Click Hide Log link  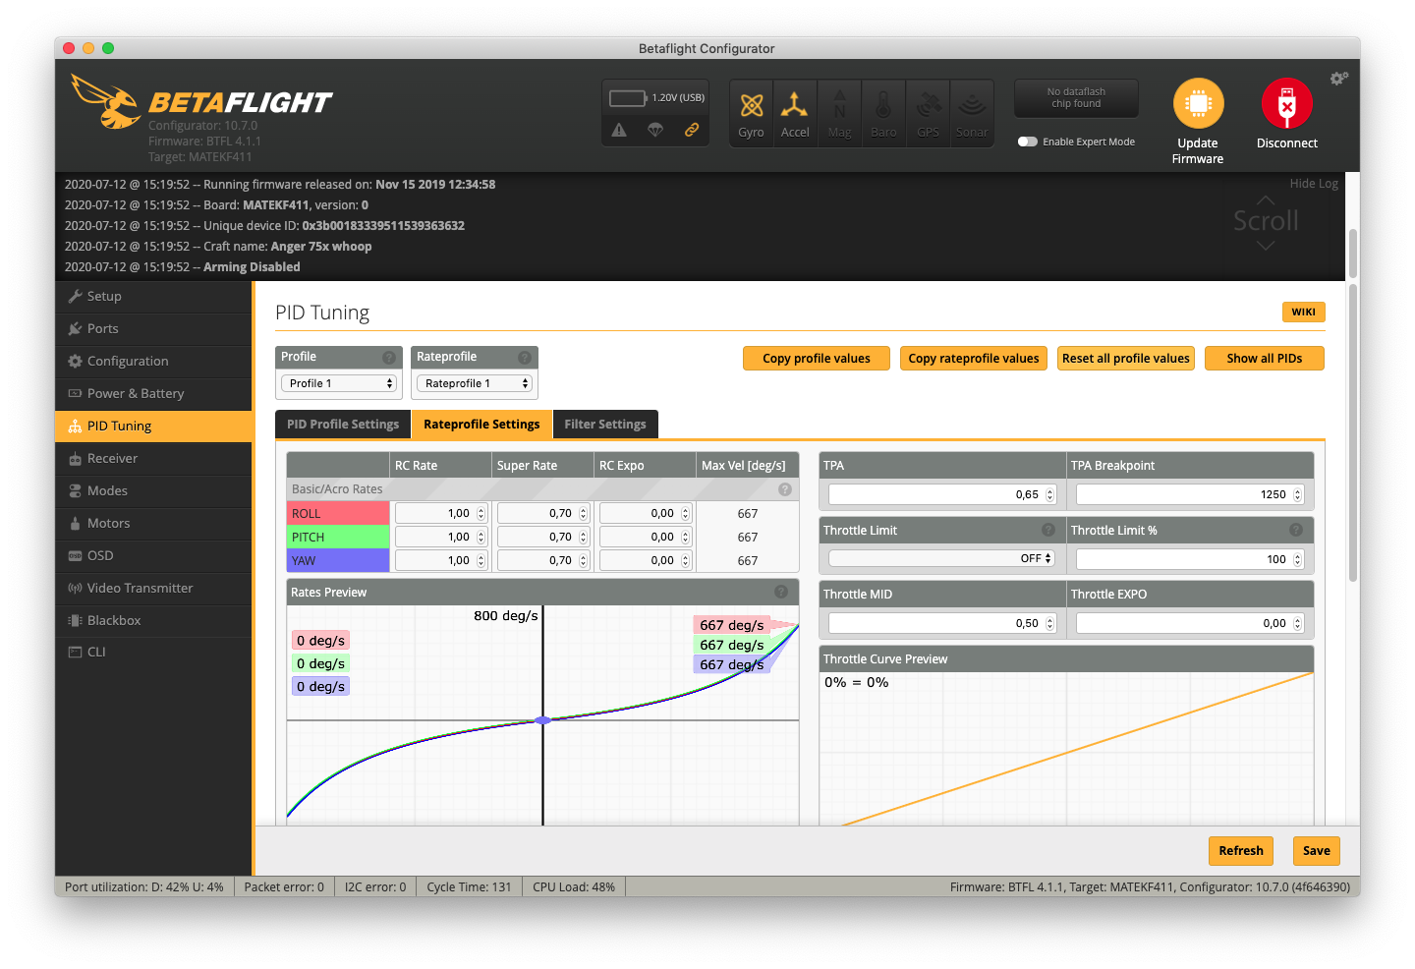(1314, 184)
